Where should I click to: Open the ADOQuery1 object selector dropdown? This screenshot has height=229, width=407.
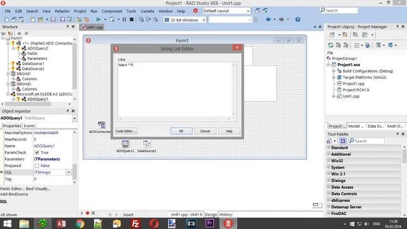pyautogui.click(x=74, y=118)
